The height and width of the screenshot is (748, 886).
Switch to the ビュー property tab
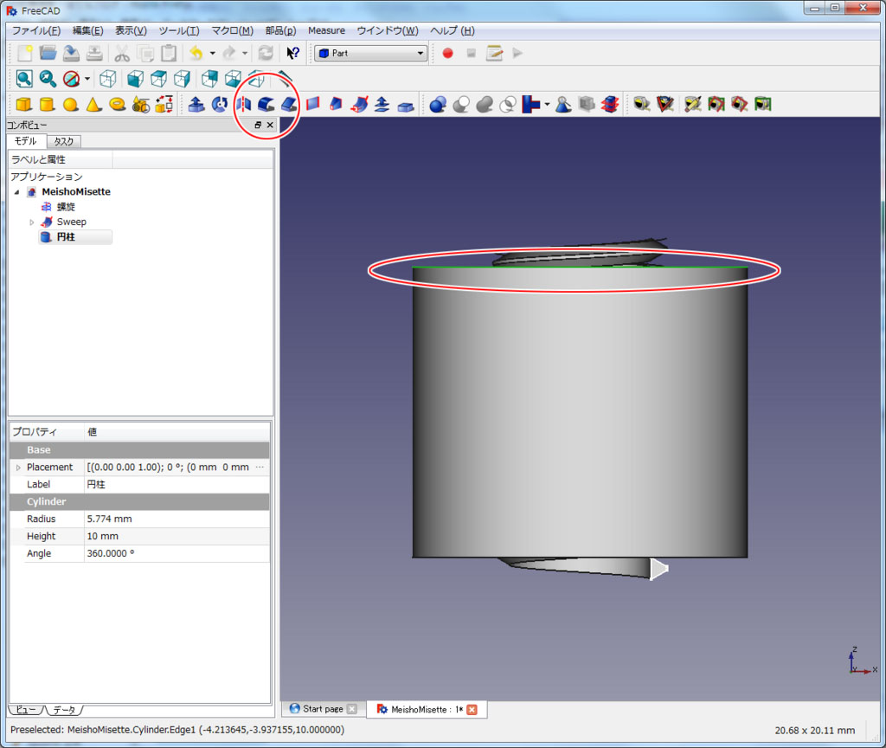(25, 710)
